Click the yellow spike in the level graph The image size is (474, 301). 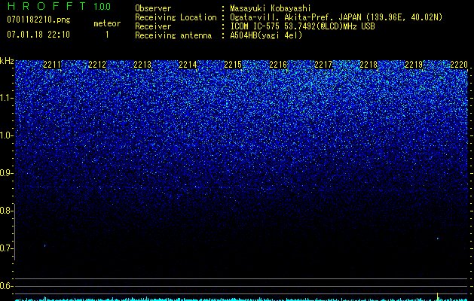[x=437, y=295]
